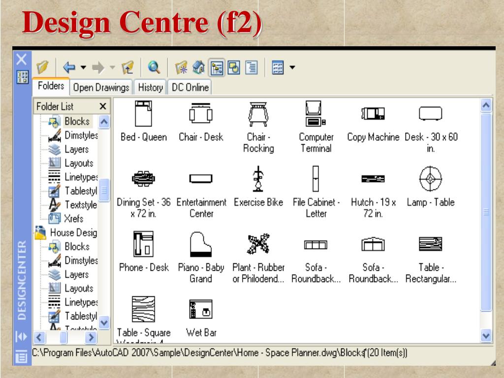
Task: Close the DesignCenter palette with X
Action: tap(22, 59)
